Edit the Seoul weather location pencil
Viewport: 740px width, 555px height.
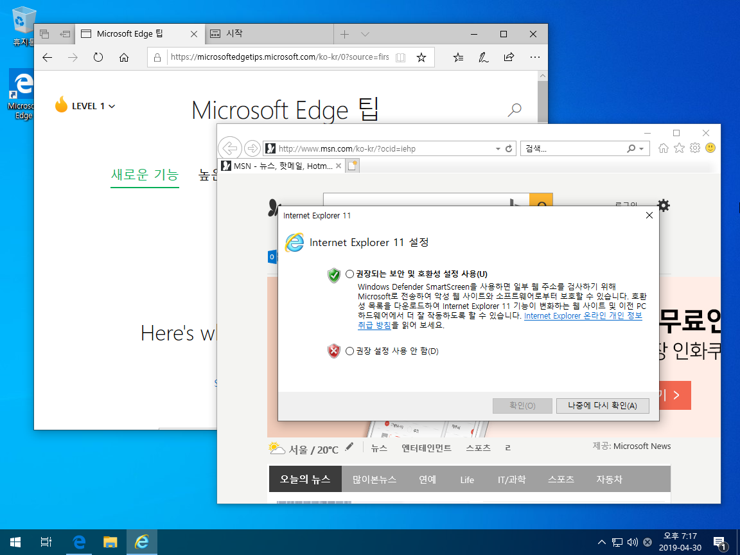[349, 447]
